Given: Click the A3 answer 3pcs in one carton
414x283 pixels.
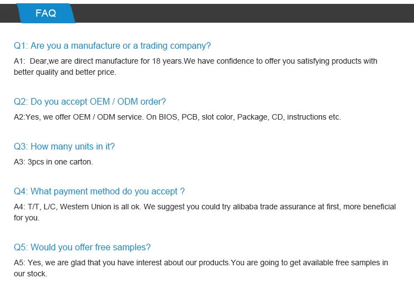Looking at the screenshot, I should 53,162.
